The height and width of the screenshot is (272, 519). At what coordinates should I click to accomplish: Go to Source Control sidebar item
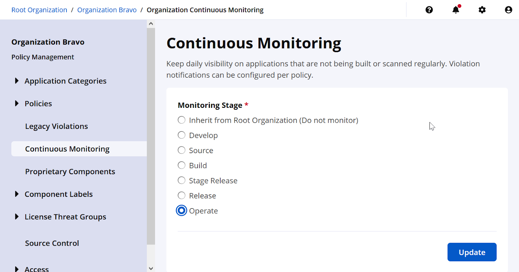(x=52, y=243)
